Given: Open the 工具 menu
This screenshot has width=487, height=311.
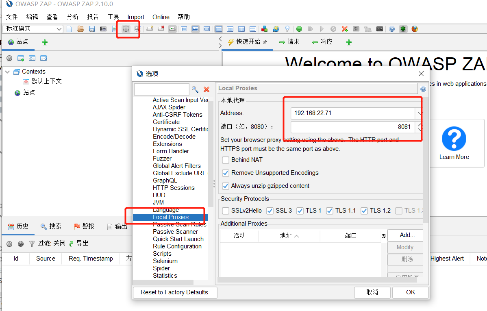Looking at the screenshot, I should pos(113,17).
